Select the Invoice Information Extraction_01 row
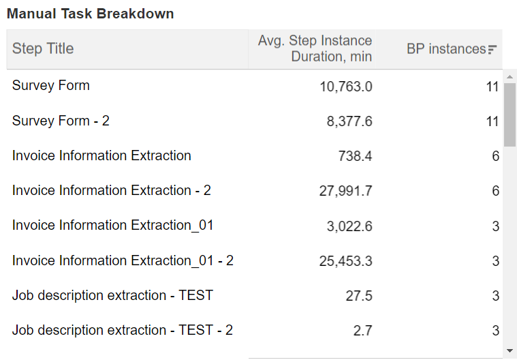This screenshot has width=517, height=360. coord(255,226)
